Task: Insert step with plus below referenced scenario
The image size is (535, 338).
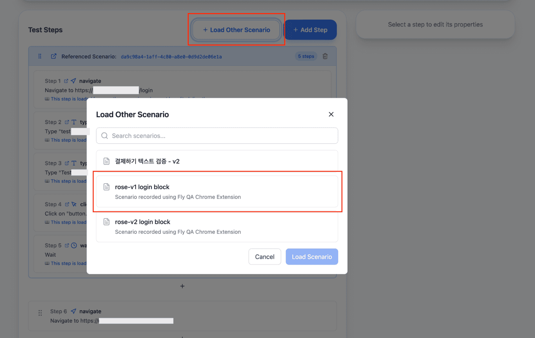Action: point(182,286)
